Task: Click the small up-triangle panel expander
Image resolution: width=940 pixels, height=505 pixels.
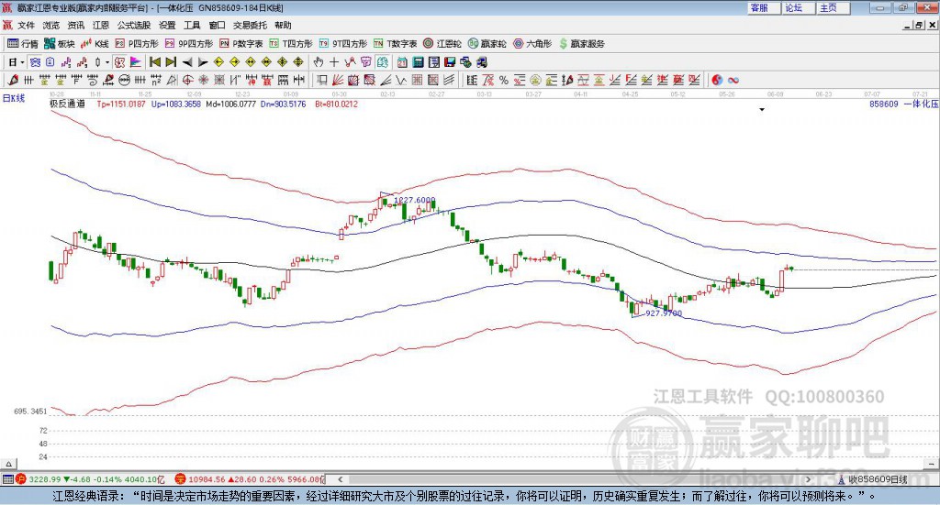Action: tap(9, 464)
